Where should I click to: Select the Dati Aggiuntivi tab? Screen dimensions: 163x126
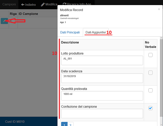tap(96, 32)
